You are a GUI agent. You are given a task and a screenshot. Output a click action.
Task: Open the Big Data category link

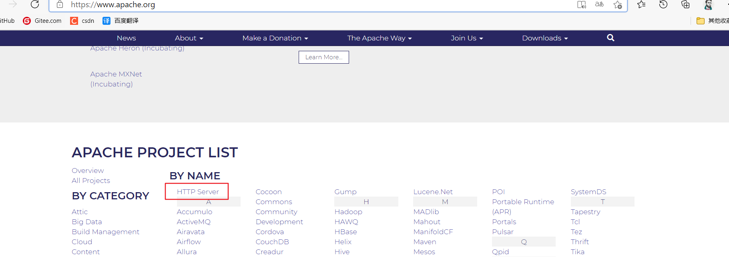pos(87,222)
